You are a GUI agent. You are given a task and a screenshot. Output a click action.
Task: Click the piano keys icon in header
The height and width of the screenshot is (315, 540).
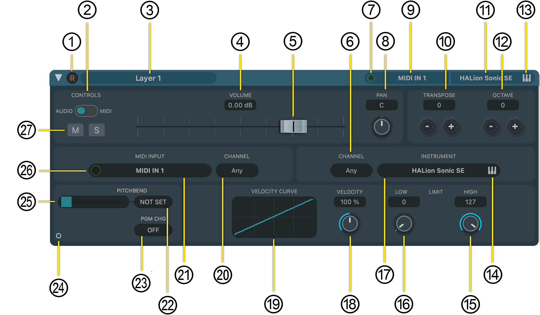pos(526,78)
